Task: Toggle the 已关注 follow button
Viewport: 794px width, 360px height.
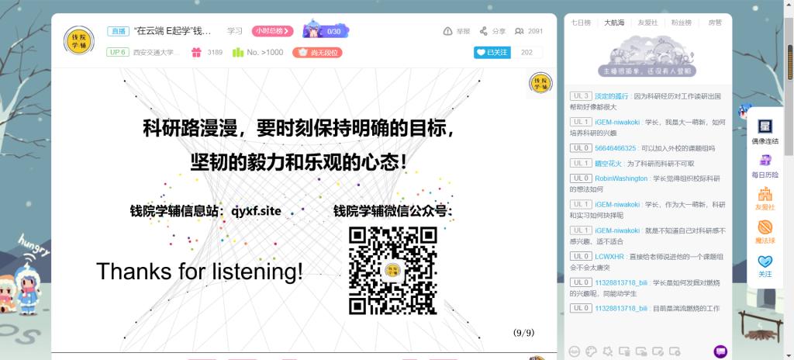Action: point(492,52)
